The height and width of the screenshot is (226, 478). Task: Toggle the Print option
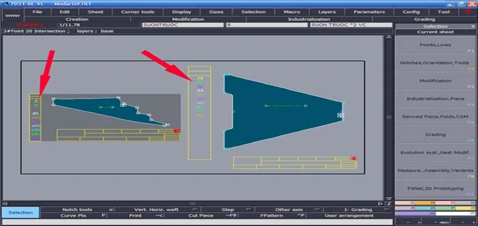[x=135, y=215]
